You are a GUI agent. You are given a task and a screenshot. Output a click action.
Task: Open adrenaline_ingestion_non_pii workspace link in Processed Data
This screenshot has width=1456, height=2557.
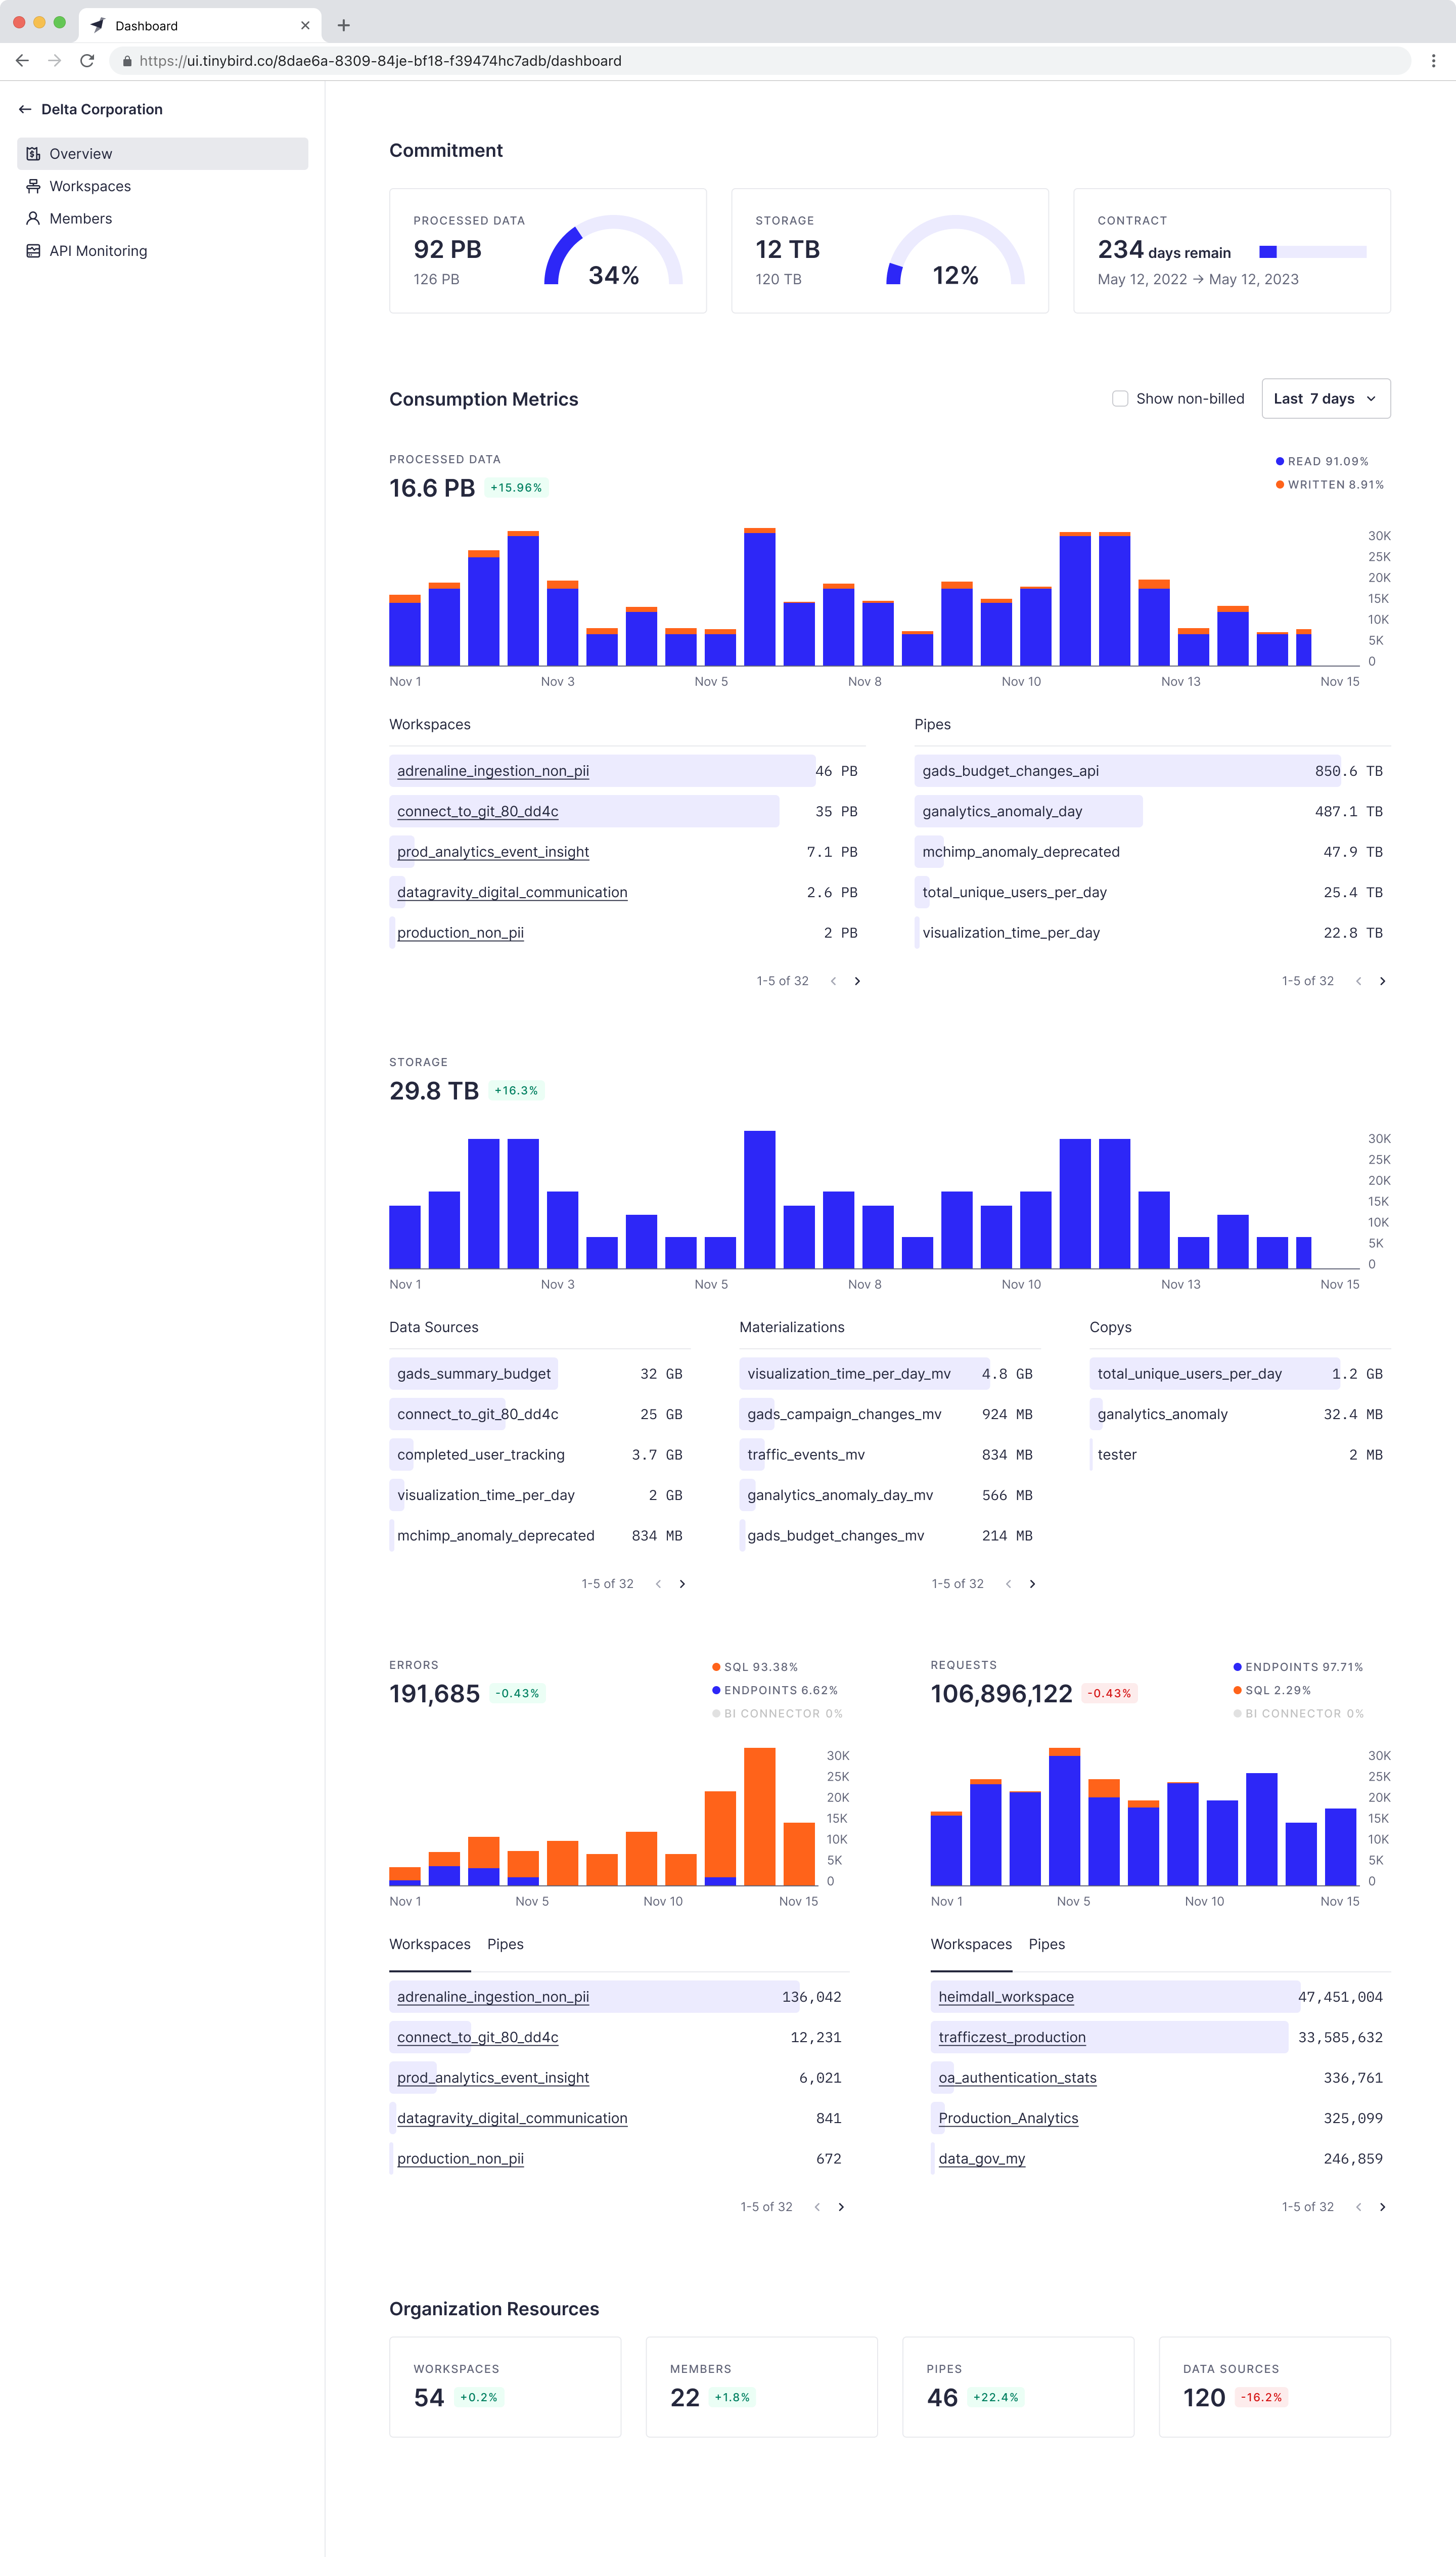493,770
